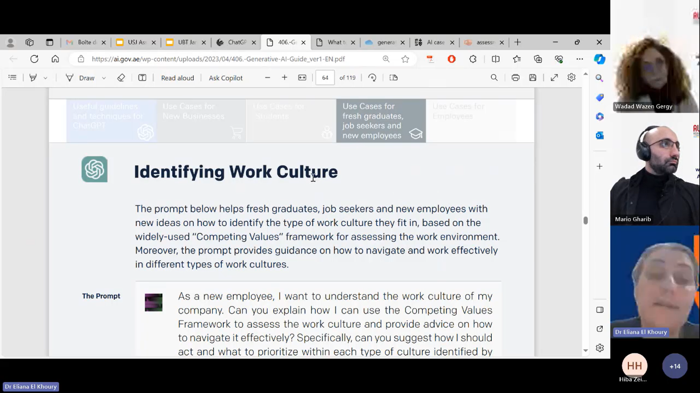700x393 pixels.
Task: Open the Copilot sidebar icon
Action: tap(600, 59)
